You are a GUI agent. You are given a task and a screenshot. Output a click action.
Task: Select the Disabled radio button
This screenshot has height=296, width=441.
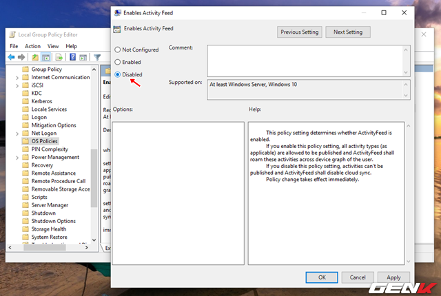click(x=118, y=74)
